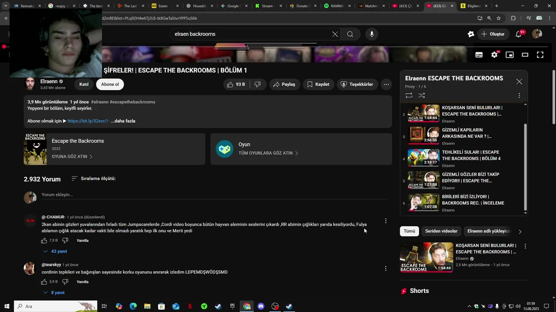The image size is (556, 312).
Task: Open options menu on @-CHAMUR- comment
Action: 386,221
